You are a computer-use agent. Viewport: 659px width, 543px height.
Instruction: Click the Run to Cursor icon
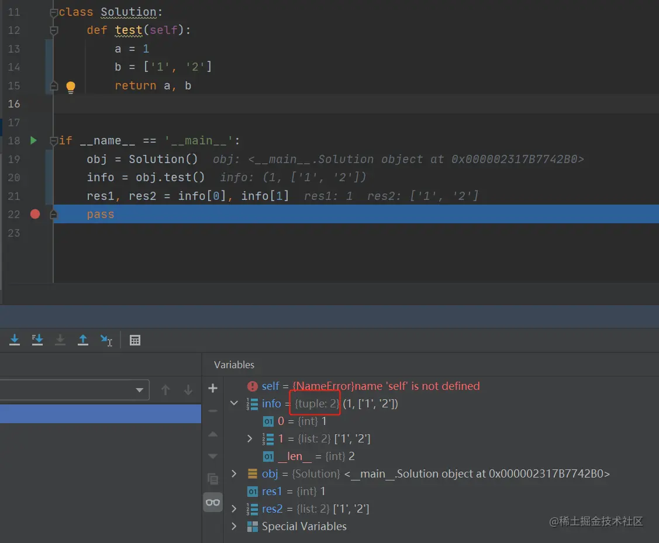106,340
